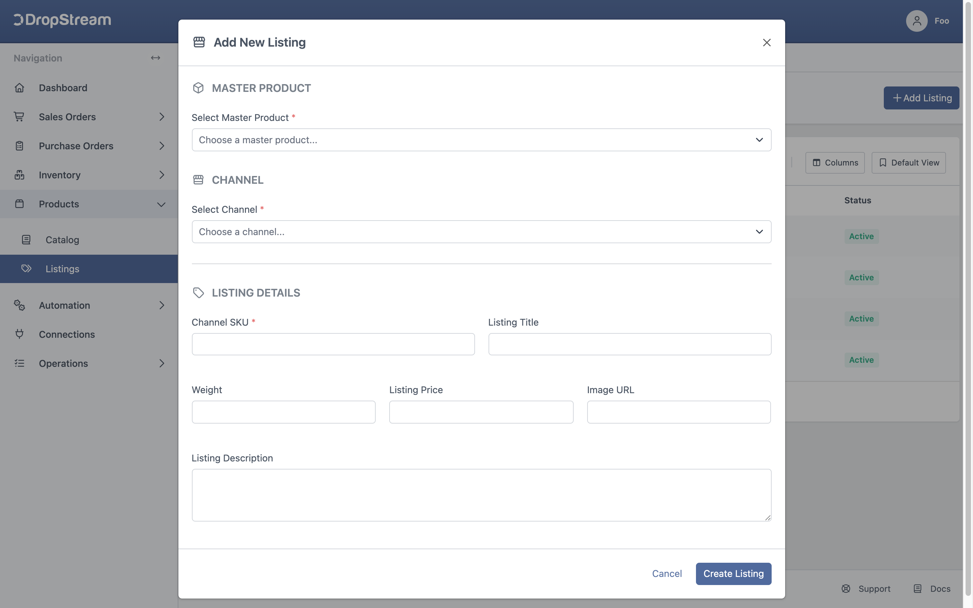Click the Connections plug icon

coord(19,334)
